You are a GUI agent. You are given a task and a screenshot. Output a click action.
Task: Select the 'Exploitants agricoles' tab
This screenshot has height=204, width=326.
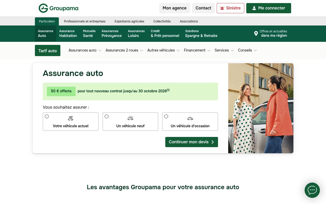click(x=129, y=21)
